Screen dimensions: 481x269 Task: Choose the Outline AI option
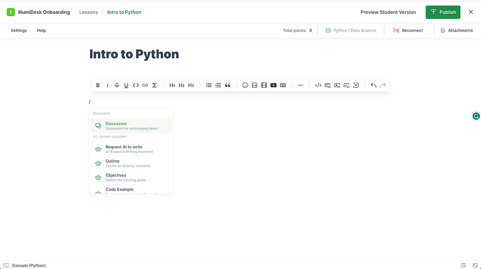pyautogui.click(x=131, y=163)
